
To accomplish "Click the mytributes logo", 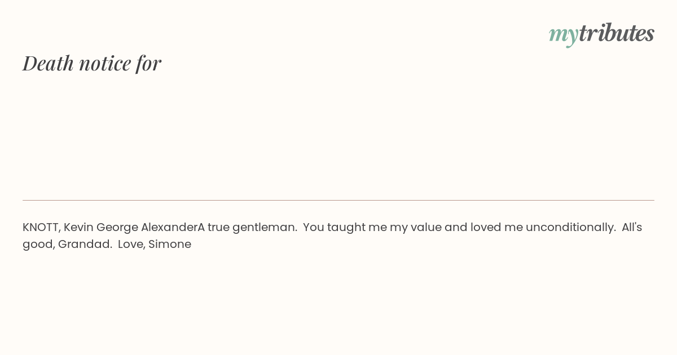I will pos(601,34).
